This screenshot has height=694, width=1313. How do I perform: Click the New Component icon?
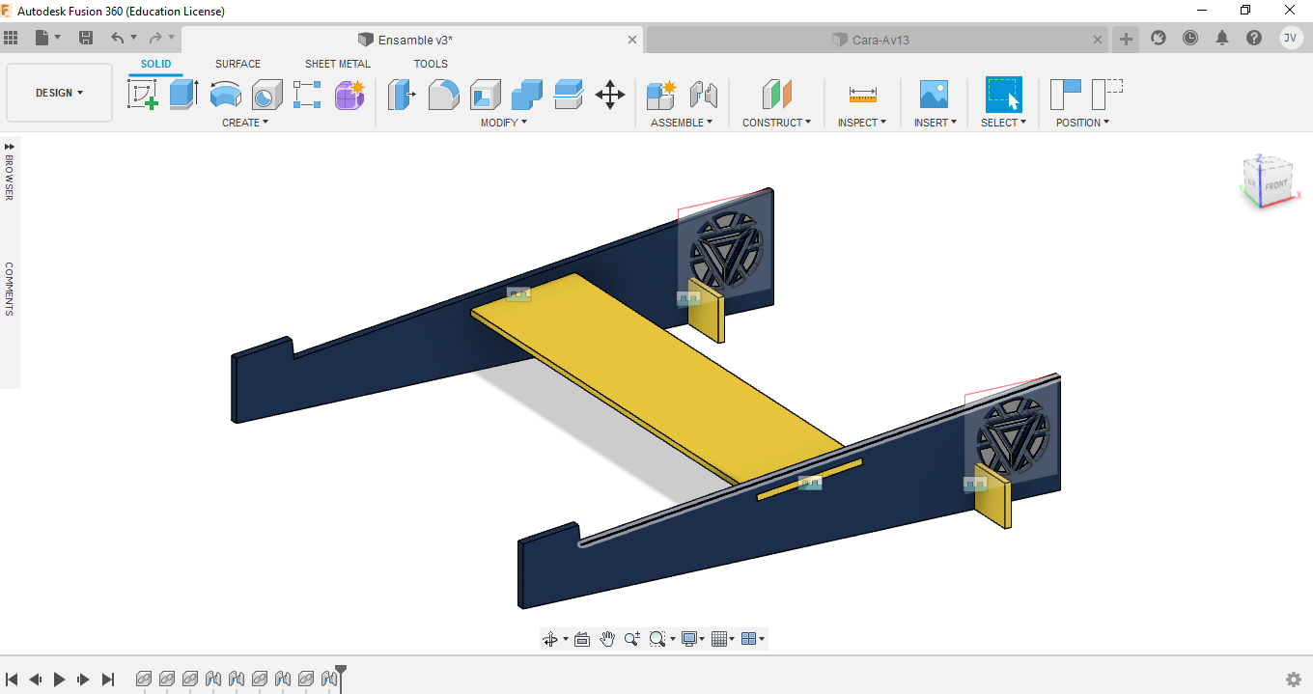[x=661, y=95]
